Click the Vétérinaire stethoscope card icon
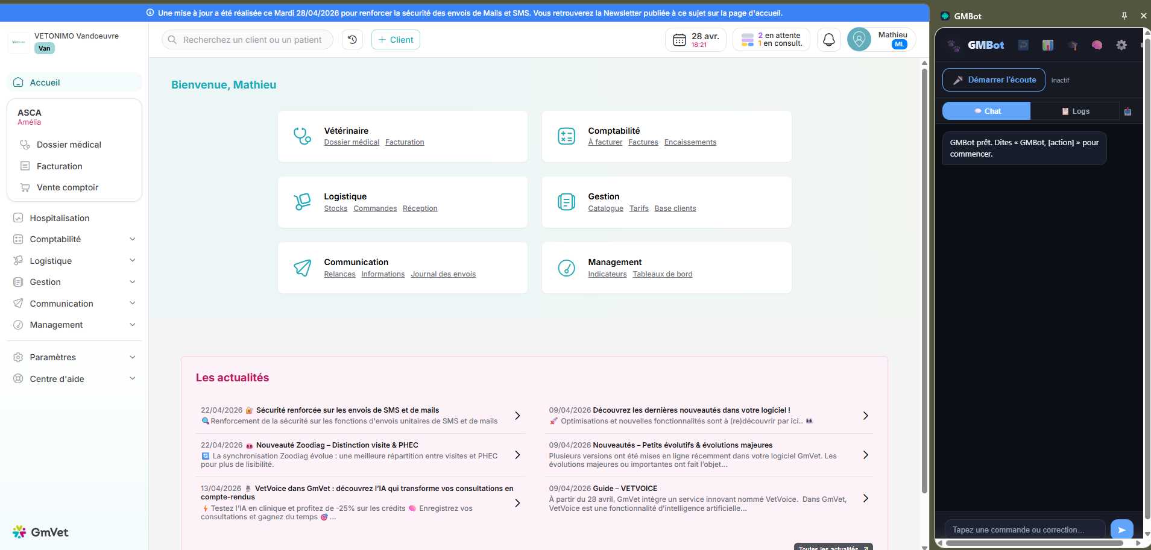The width and height of the screenshot is (1151, 550). point(302,136)
